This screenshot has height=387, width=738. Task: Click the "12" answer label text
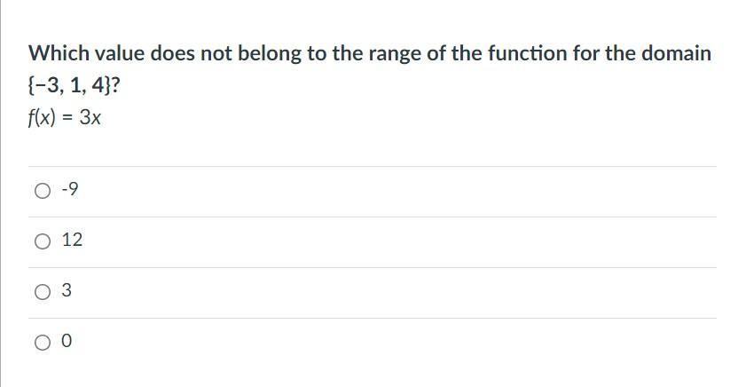pos(73,240)
